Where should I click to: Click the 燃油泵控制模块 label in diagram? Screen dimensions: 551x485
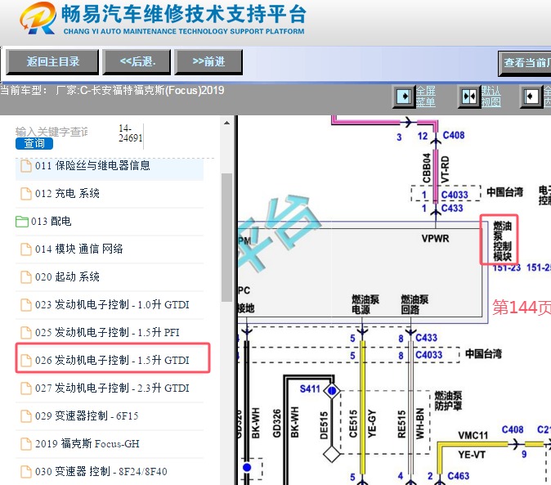(502, 241)
